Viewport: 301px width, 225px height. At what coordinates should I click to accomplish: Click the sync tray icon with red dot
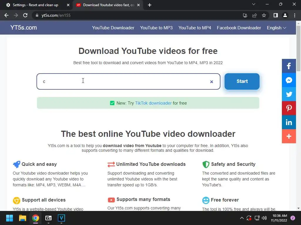click(249, 218)
